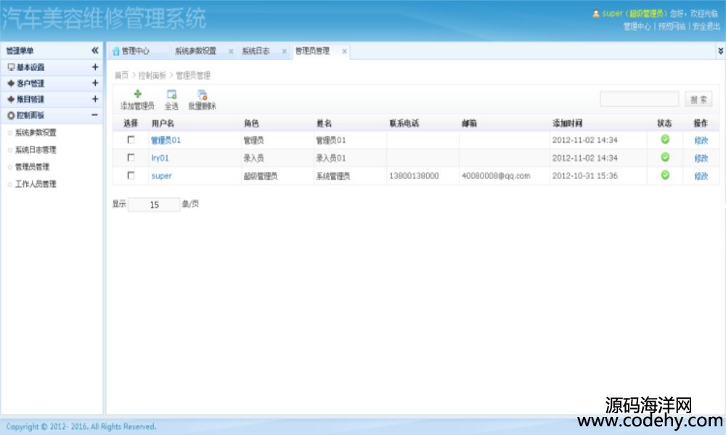Screen dimensions: 726x435
Task: Click the 批量删除 batch delete icon
Action: pos(202,94)
